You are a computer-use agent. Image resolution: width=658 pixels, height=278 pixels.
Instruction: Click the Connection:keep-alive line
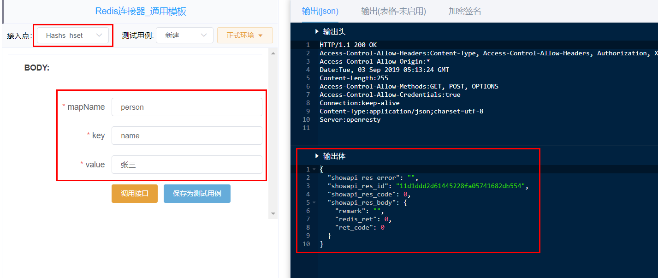(360, 103)
